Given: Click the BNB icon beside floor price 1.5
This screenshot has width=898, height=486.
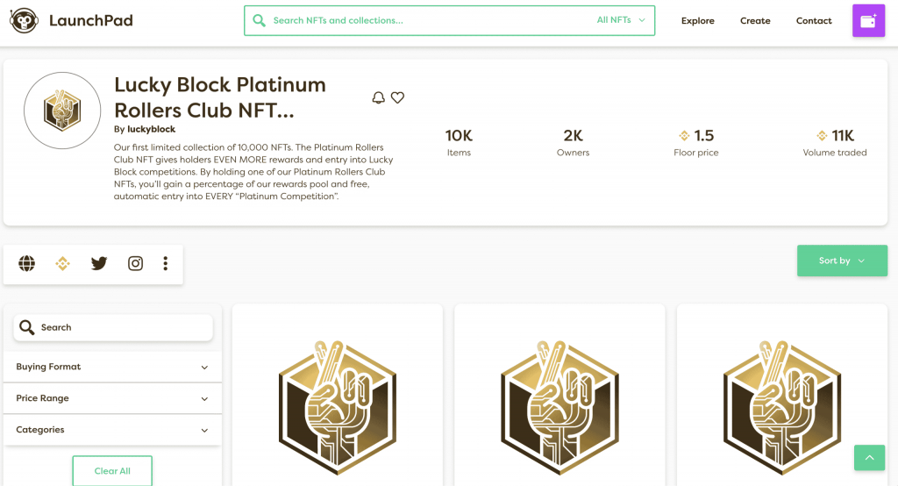Looking at the screenshot, I should [x=684, y=136].
